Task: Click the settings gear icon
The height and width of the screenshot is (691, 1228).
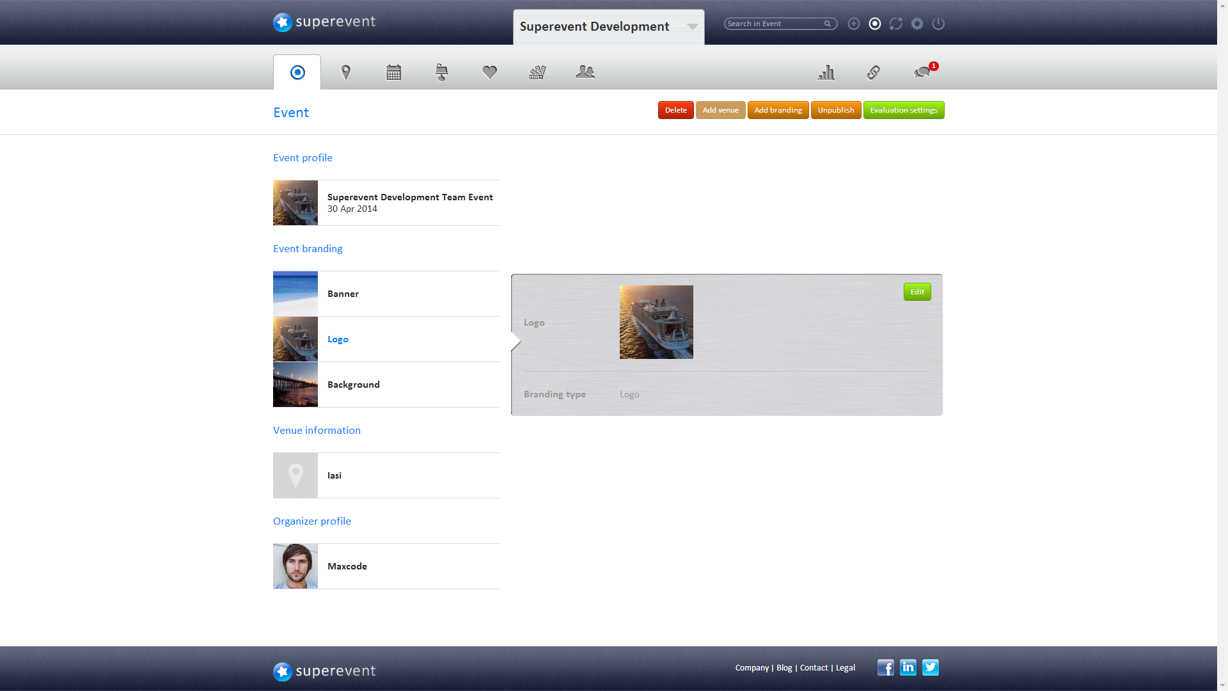Action: (917, 24)
